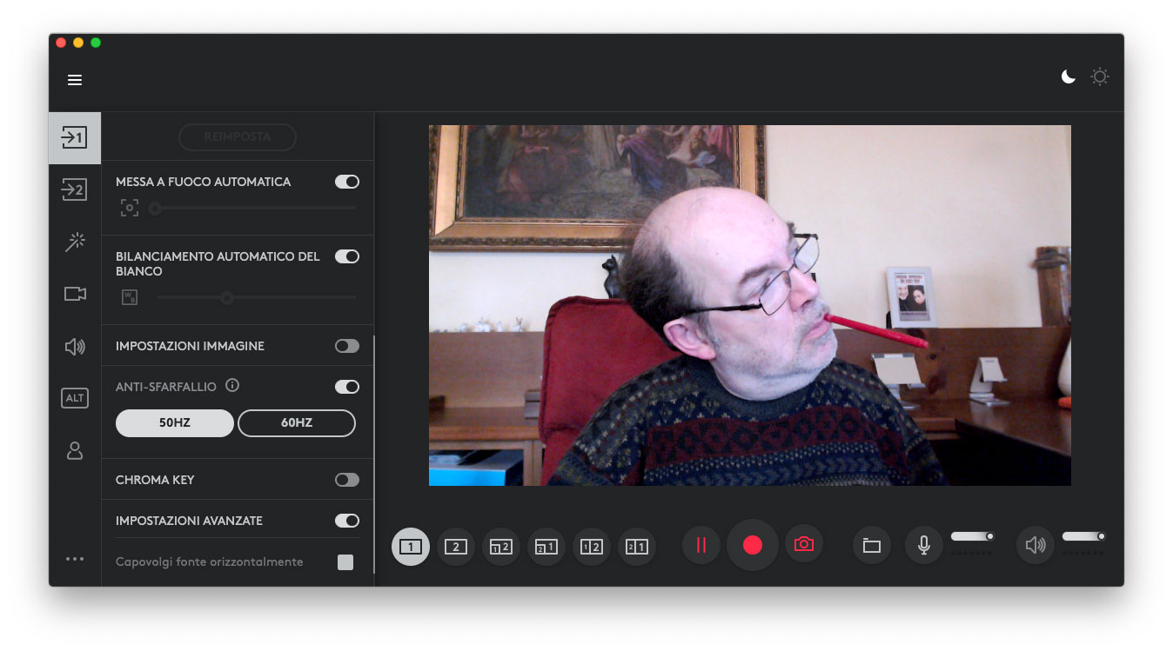Enable Chroma Key switch
Viewport: 1173px width, 651px height.
(347, 480)
